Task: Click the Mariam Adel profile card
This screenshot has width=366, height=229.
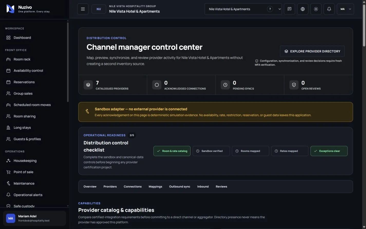Action: tap(34, 218)
